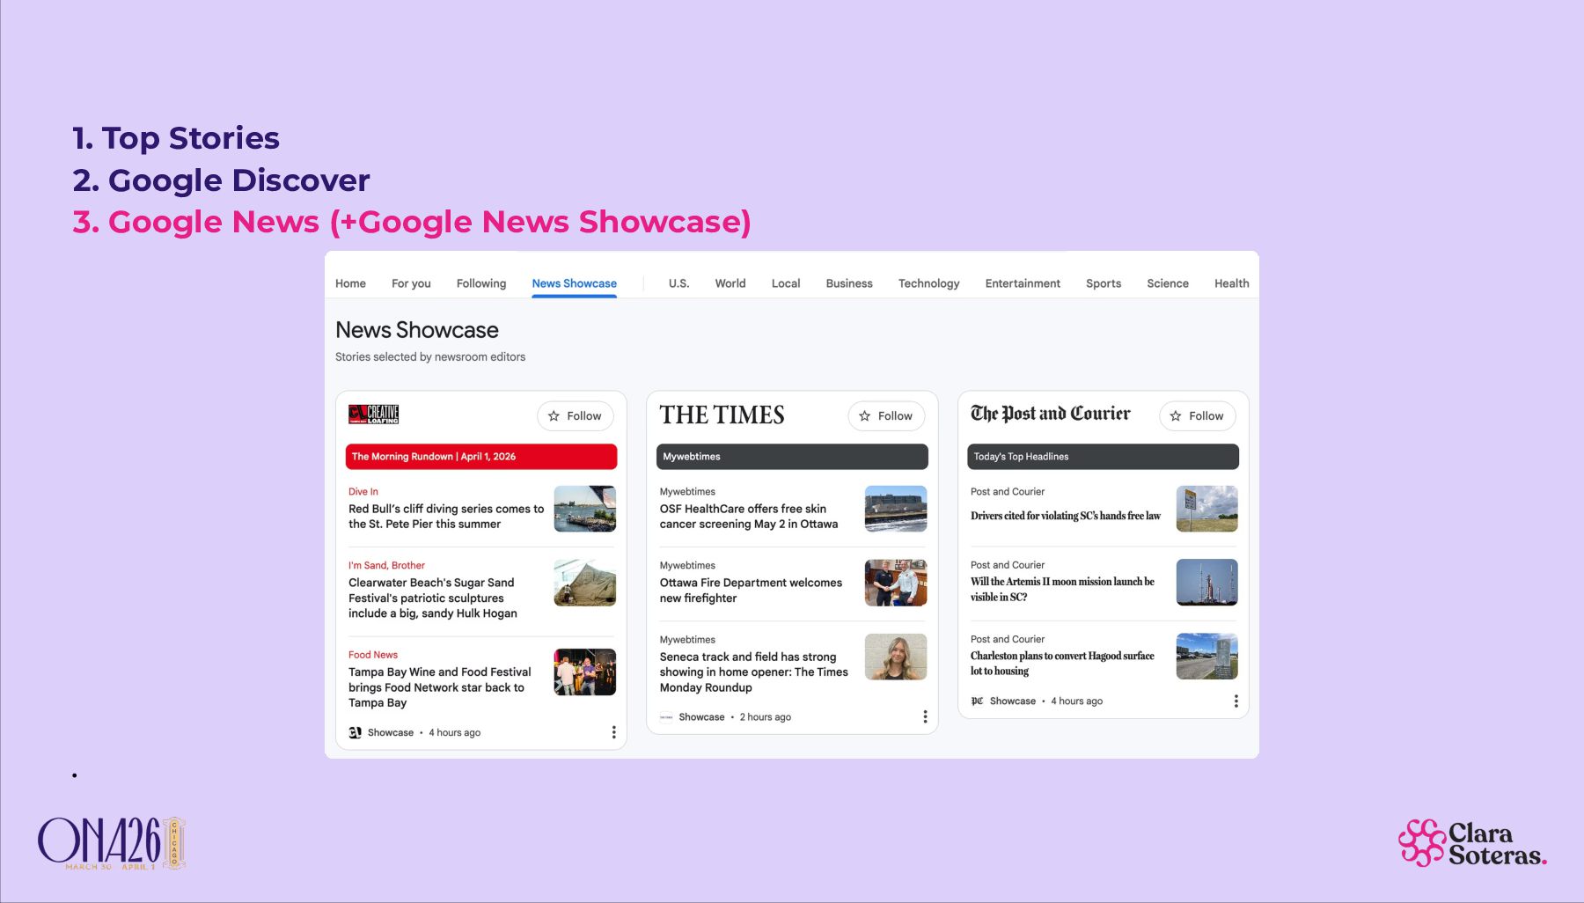Open Artemis II moon mission story

1062,590
